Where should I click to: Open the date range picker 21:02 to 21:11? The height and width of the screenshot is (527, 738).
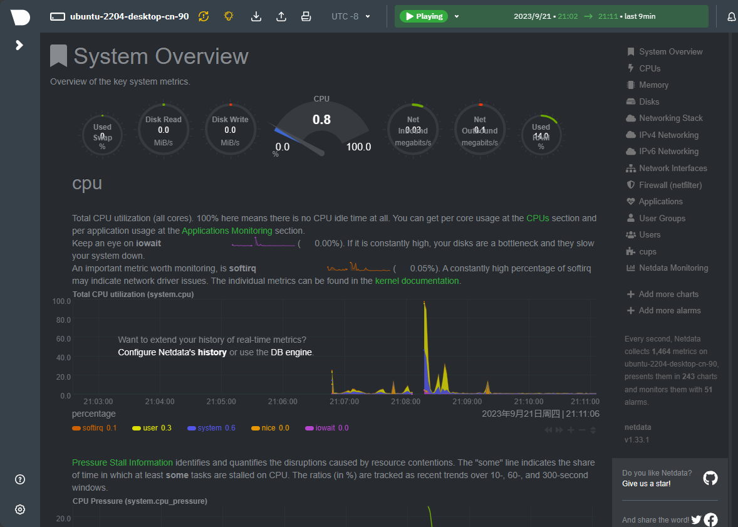point(585,16)
